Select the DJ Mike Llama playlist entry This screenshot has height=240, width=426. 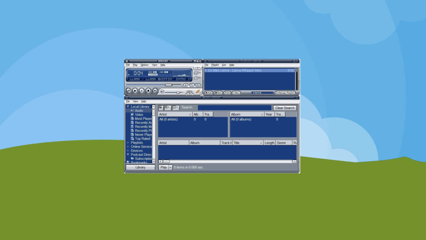coord(233,70)
